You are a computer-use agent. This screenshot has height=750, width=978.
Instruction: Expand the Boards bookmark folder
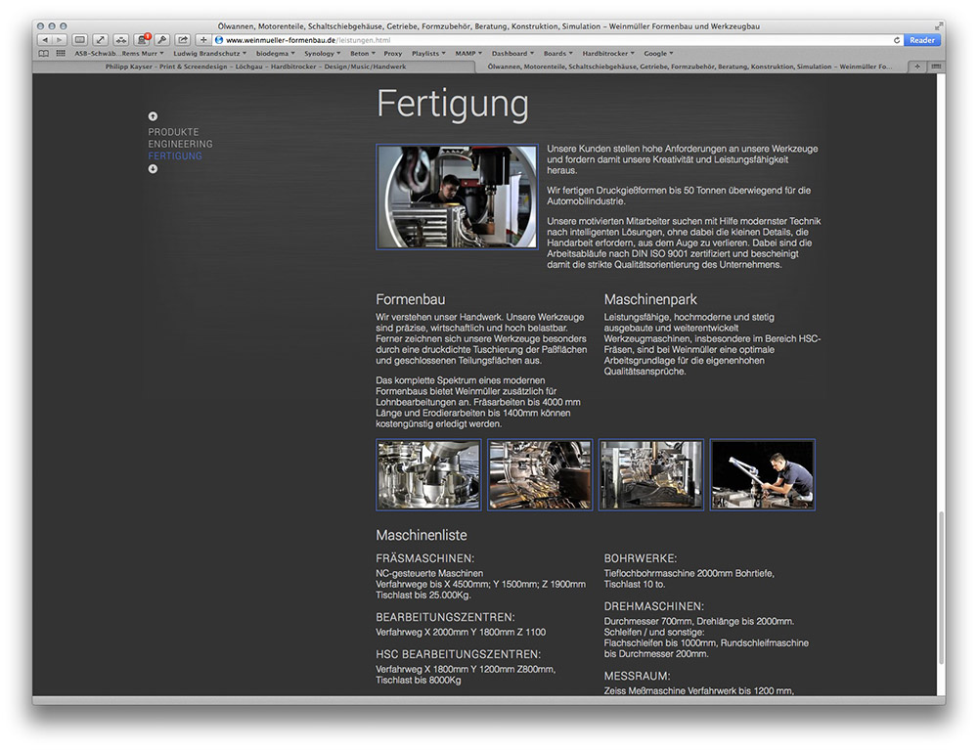click(558, 54)
